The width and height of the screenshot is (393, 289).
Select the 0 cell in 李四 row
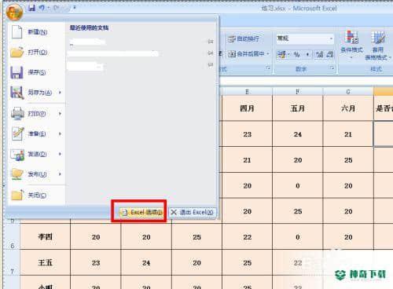click(297, 237)
